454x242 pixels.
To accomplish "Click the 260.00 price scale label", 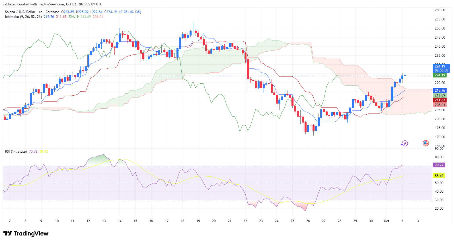I will 440,10.
